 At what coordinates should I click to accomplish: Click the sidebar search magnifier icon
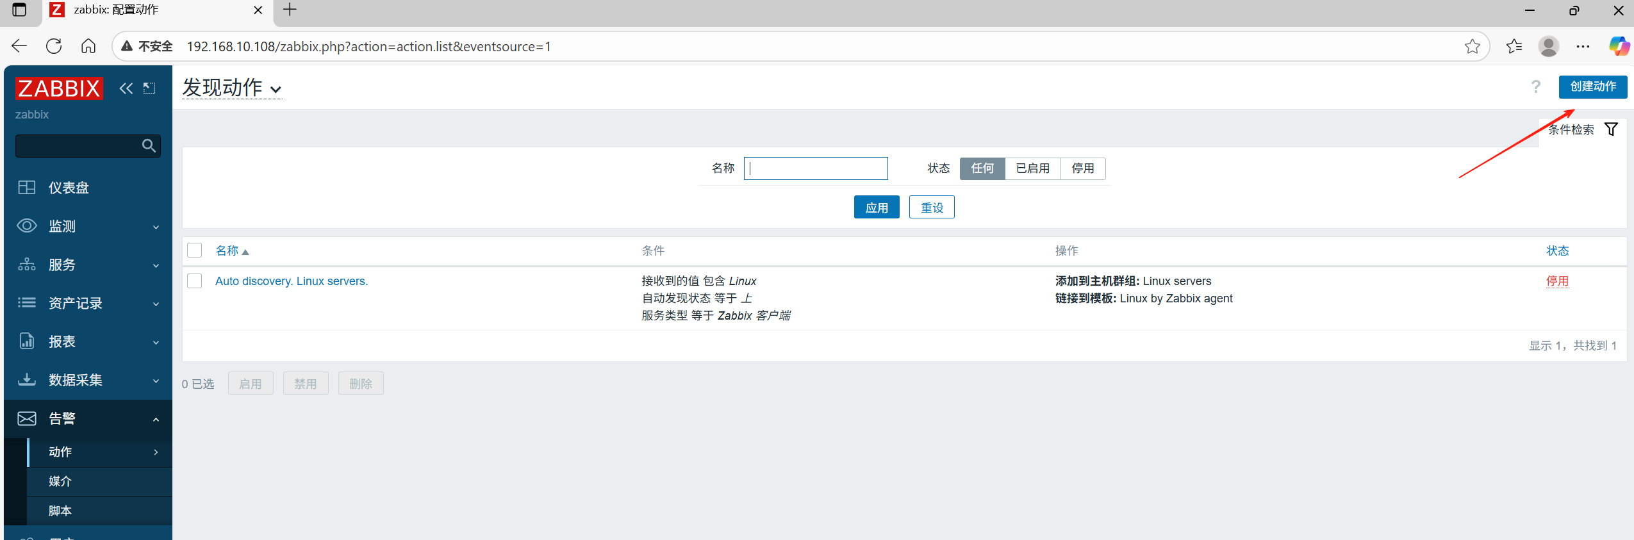(x=149, y=146)
